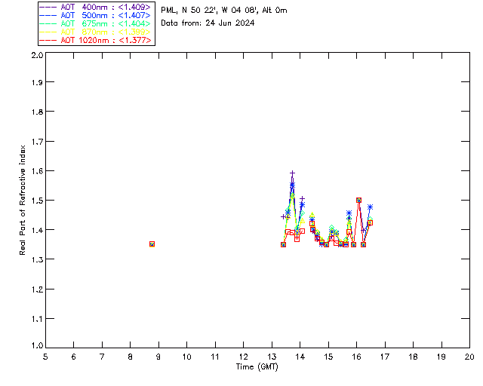This screenshot has height=386, width=483.
Task: Select the 'AOT 1020nm : <1.377>' legend entry
Action: point(95,40)
